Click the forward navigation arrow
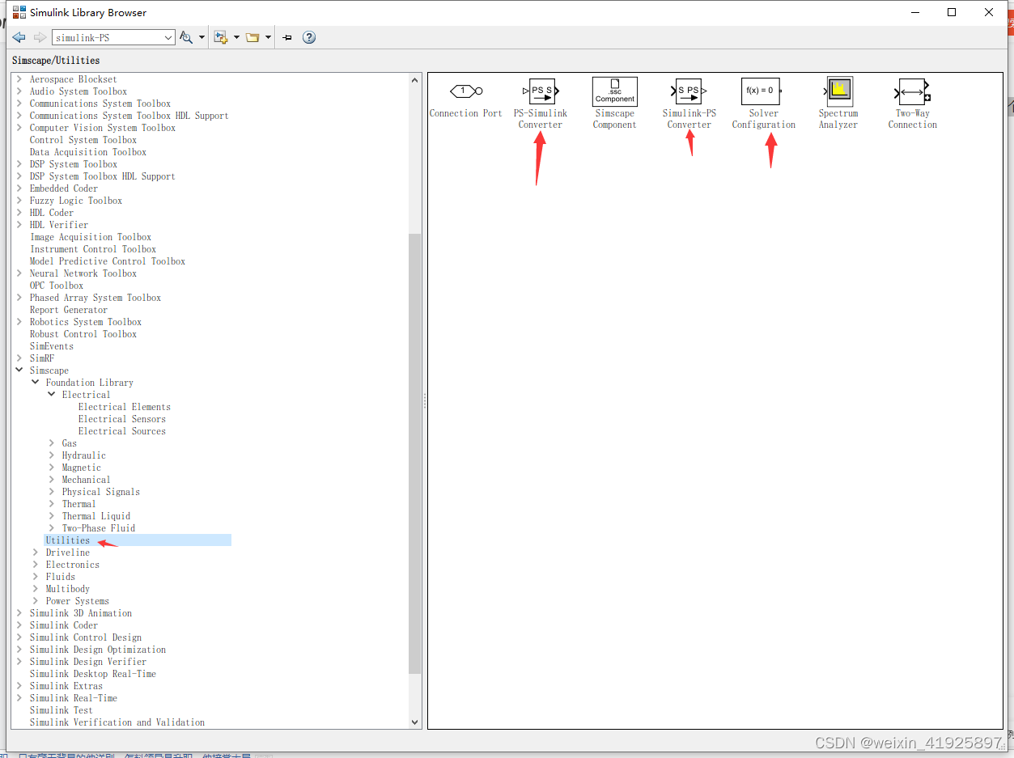Viewport: 1014px width, 758px height. [x=40, y=37]
